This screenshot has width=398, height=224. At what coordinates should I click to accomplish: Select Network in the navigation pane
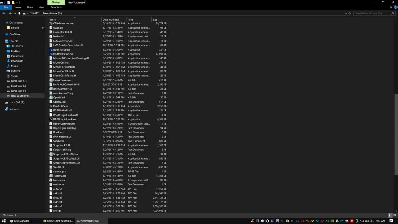tap(14, 109)
